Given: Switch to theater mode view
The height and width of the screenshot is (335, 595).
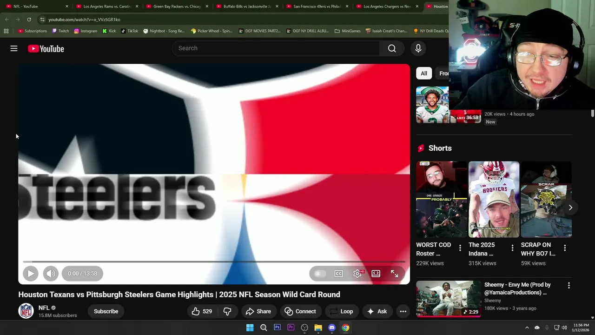Looking at the screenshot, I should [x=376, y=274].
